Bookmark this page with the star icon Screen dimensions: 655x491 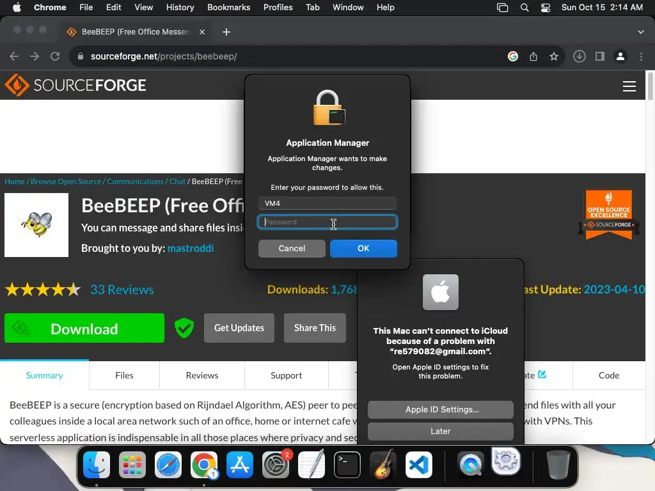click(553, 56)
